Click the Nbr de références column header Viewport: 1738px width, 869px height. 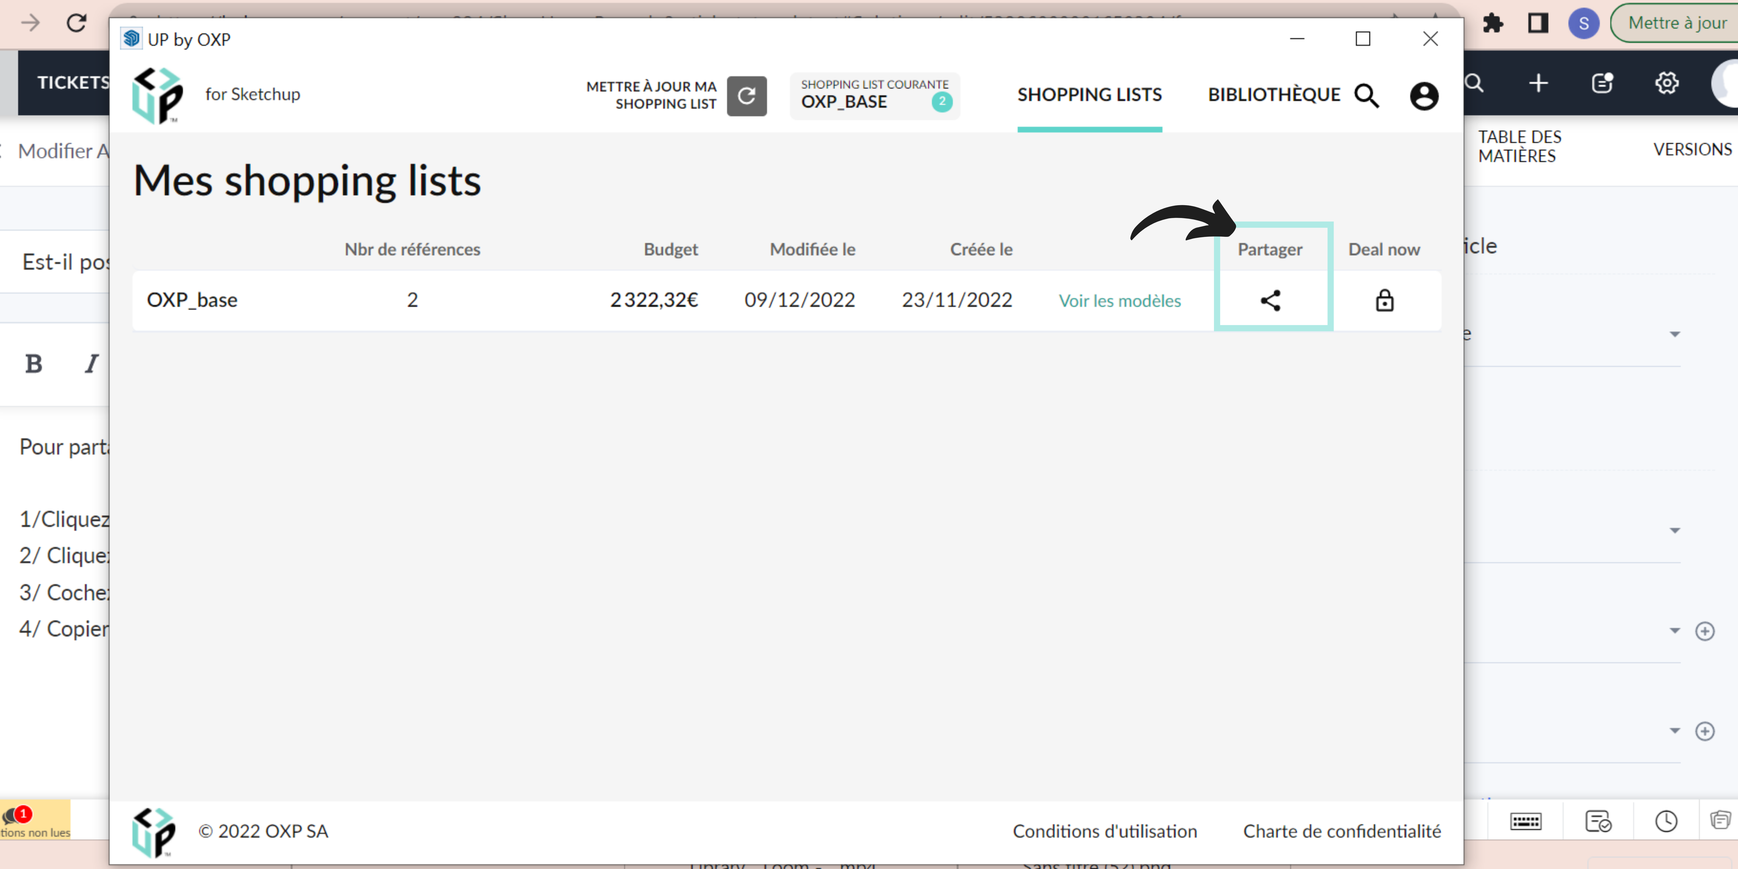pos(412,250)
